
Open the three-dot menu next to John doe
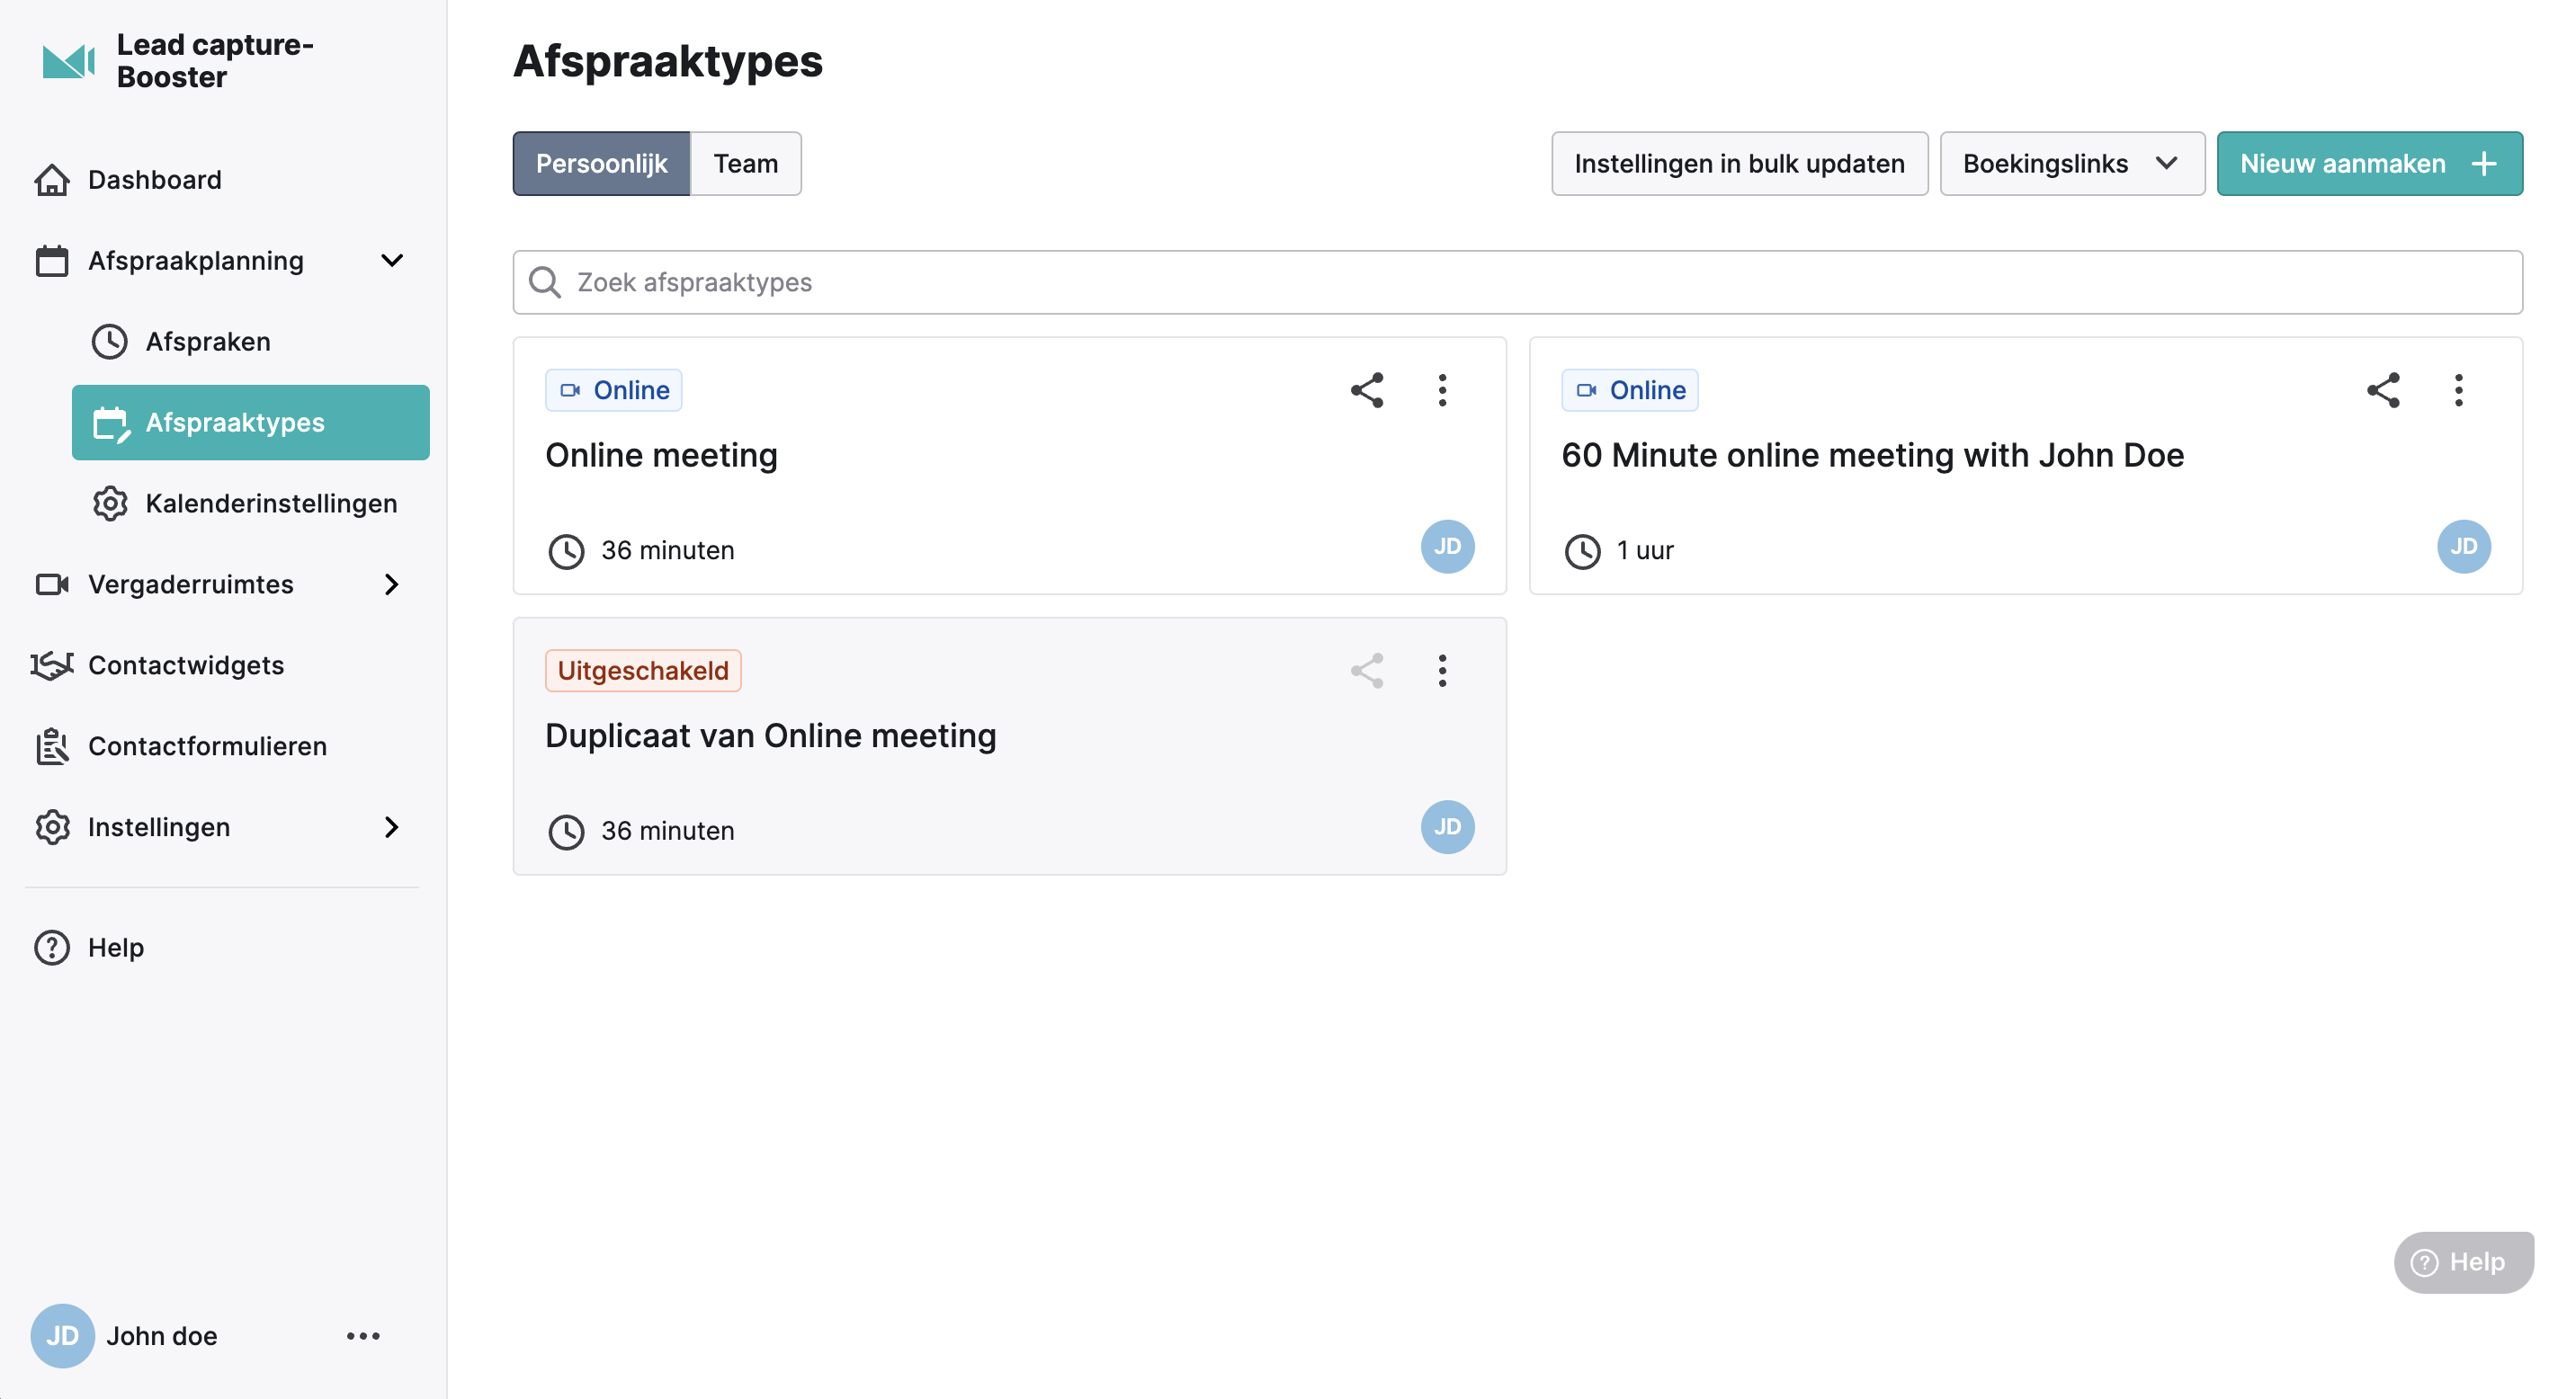[x=363, y=1336]
